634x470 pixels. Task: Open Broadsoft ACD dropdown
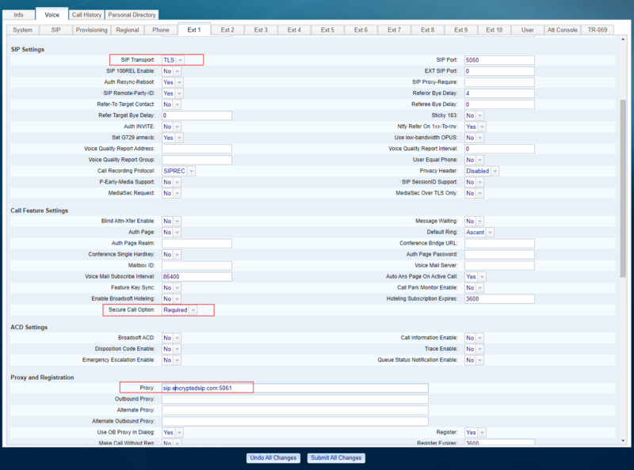(171, 338)
